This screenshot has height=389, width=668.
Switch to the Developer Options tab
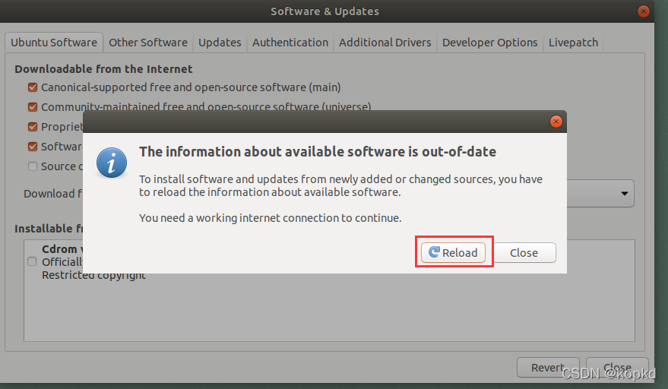pyautogui.click(x=490, y=43)
